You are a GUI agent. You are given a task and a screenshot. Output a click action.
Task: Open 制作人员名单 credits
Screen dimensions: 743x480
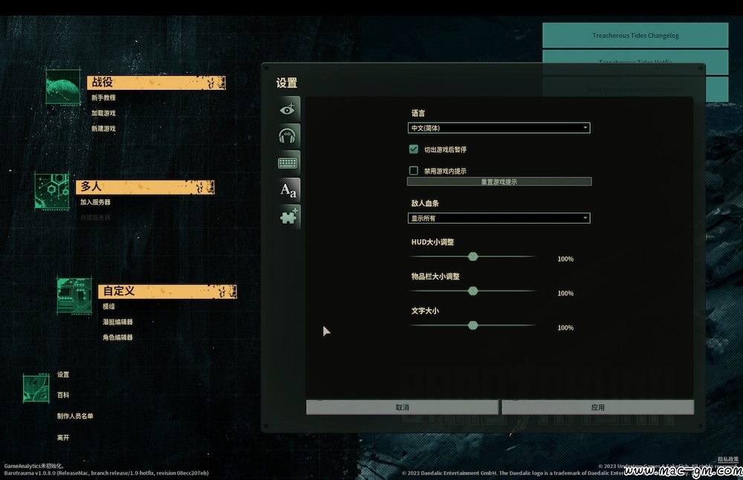coord(75,416)
